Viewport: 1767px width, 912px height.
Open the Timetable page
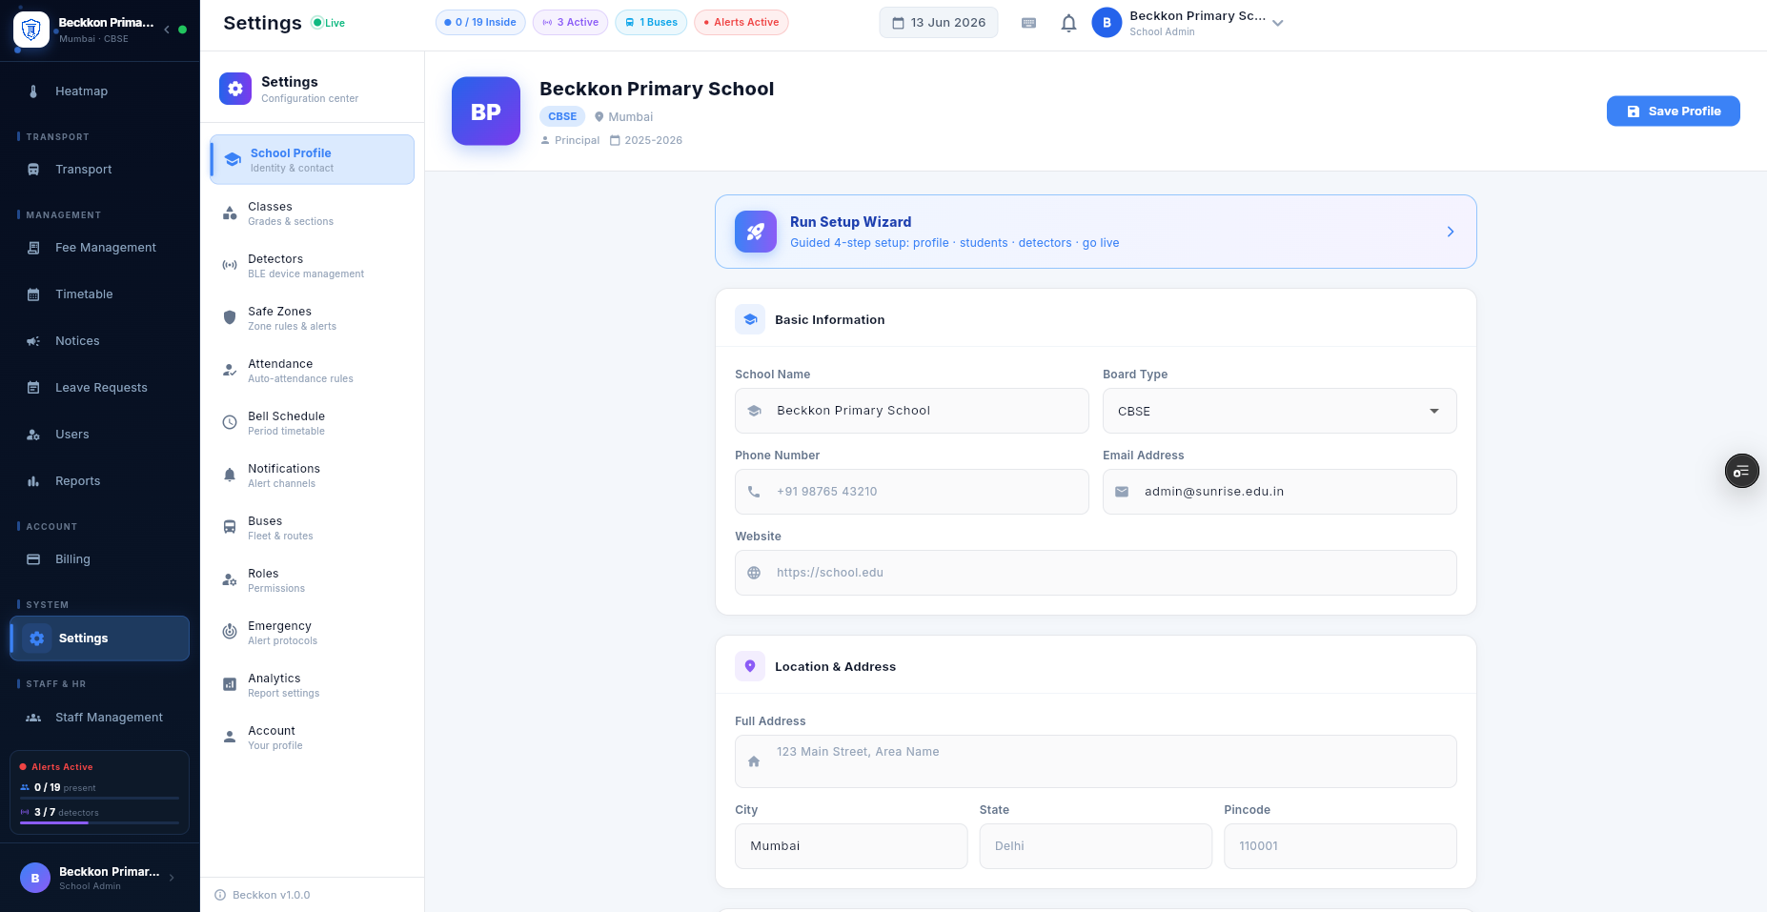[x=99, y=294]
